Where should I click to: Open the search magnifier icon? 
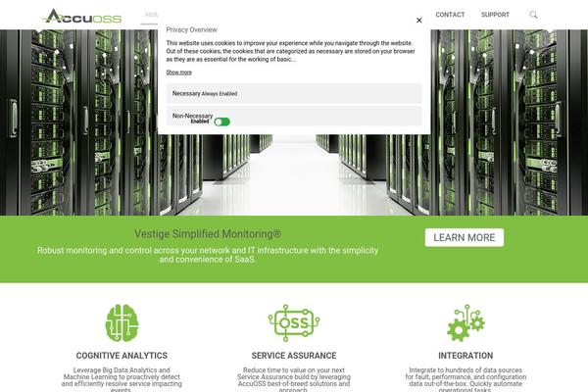(x=533, y=15)
